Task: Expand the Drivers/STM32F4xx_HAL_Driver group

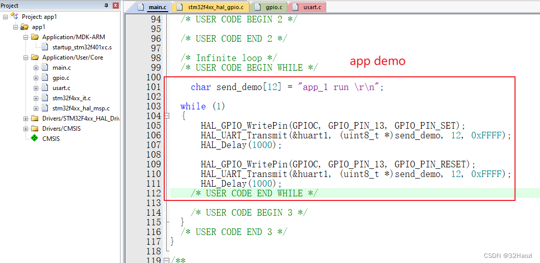Action: pos(25,119)
